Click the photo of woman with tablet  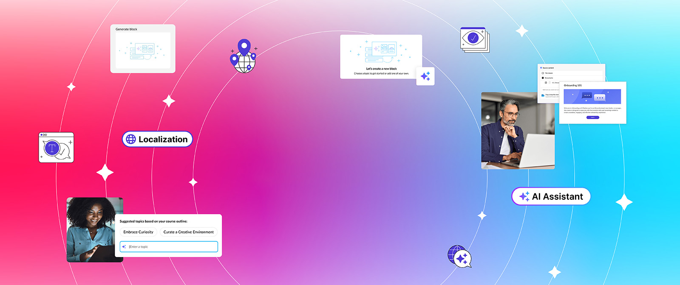point(95,229)
